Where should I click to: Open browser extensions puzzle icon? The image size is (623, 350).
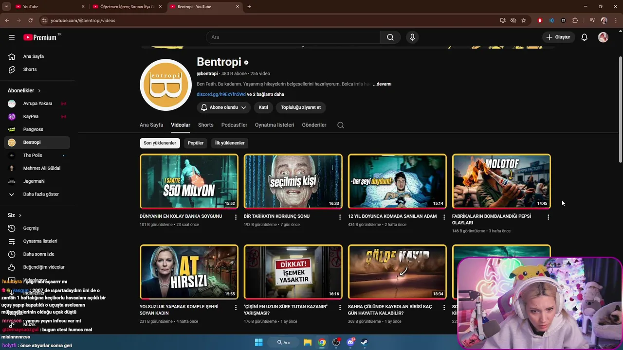[575, 20]
